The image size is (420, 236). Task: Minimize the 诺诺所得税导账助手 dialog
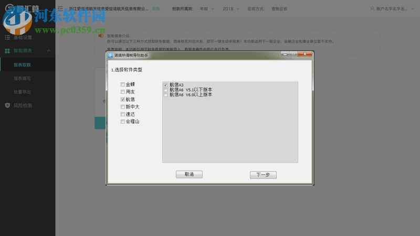[x=285, y=54]
